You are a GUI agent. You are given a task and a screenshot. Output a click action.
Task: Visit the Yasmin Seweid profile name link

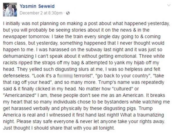pos(37,6)
